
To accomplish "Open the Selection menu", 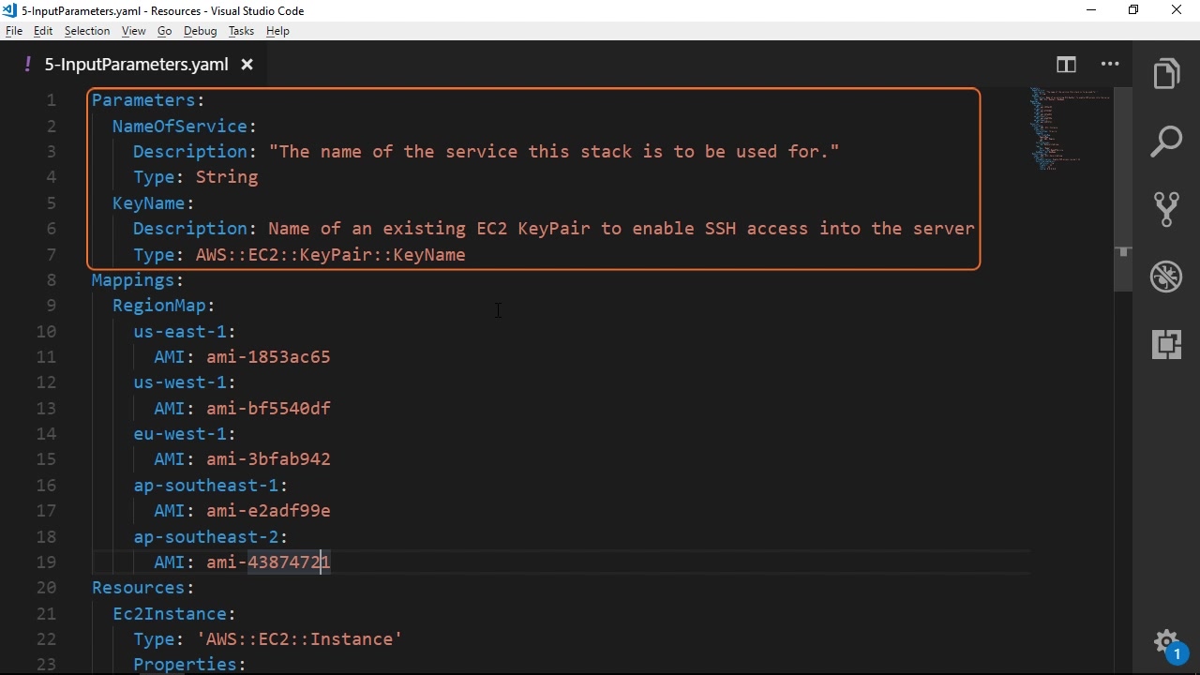I will point(87,31).
